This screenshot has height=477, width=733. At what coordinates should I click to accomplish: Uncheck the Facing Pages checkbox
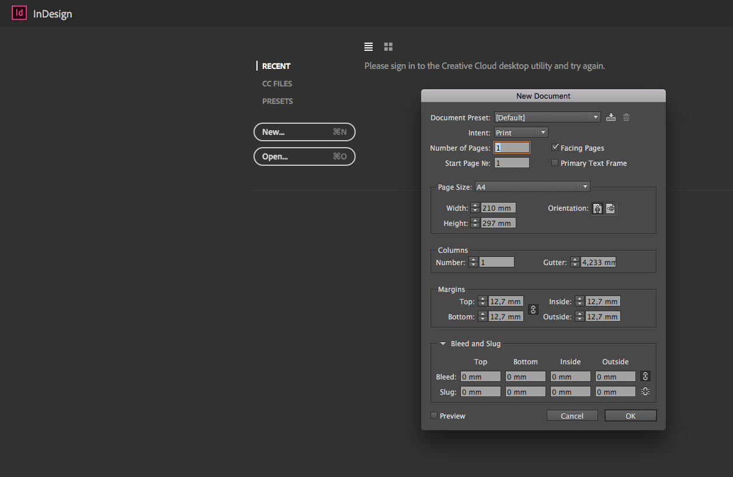[555, 148]
